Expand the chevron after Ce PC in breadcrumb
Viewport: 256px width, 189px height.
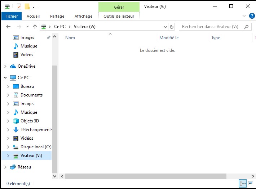coord(70,27)
